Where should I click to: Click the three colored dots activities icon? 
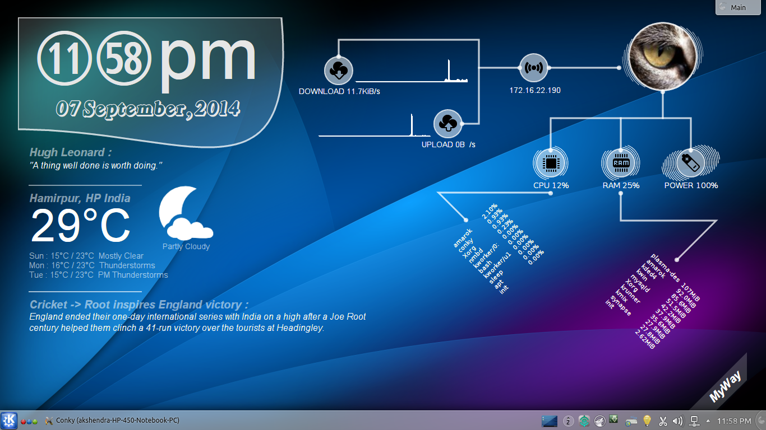(x=29, y=421)
